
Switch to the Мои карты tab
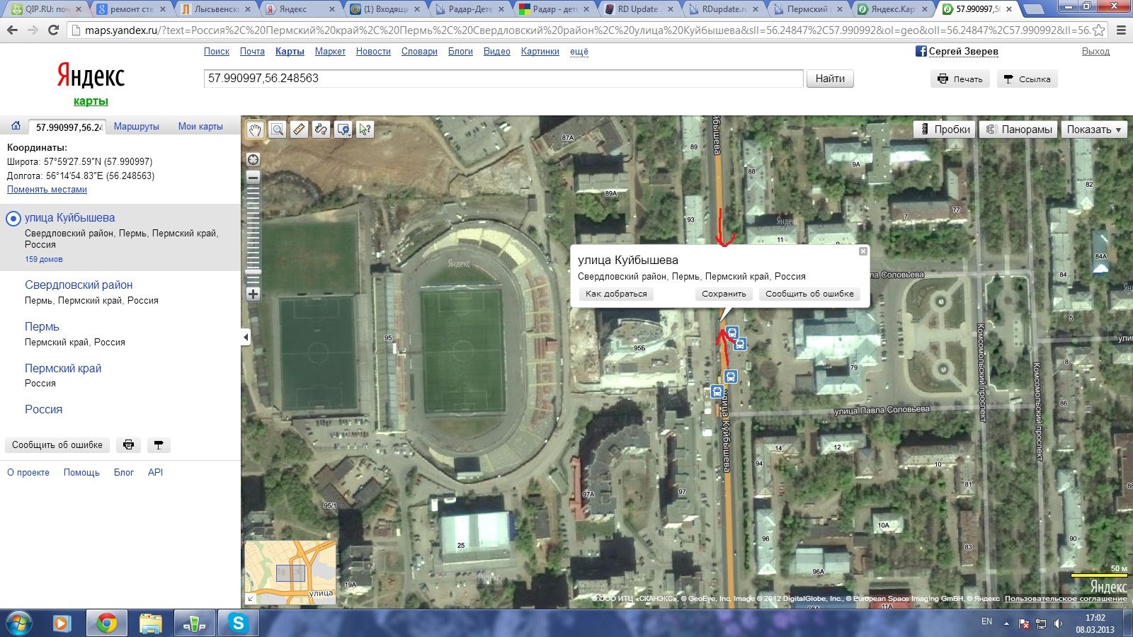[x=200, y=127]
